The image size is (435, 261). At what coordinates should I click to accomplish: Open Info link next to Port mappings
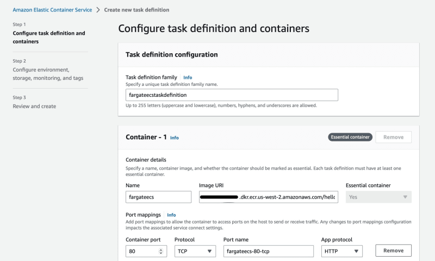pos(171,215)
